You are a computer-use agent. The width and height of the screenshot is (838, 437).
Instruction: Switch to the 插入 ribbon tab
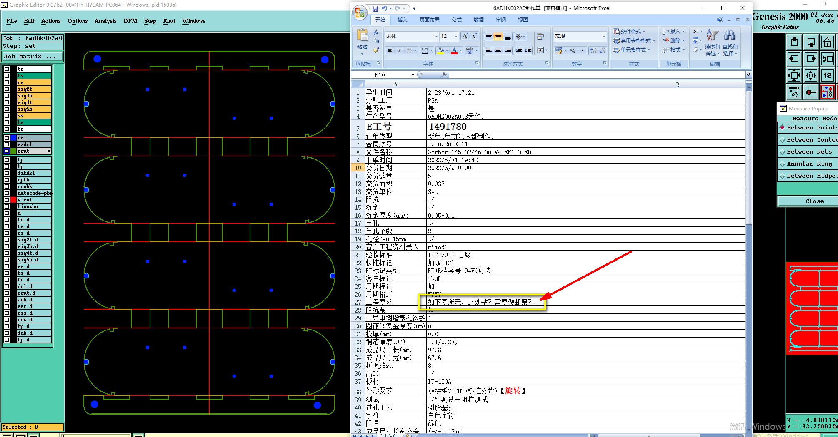402,20
